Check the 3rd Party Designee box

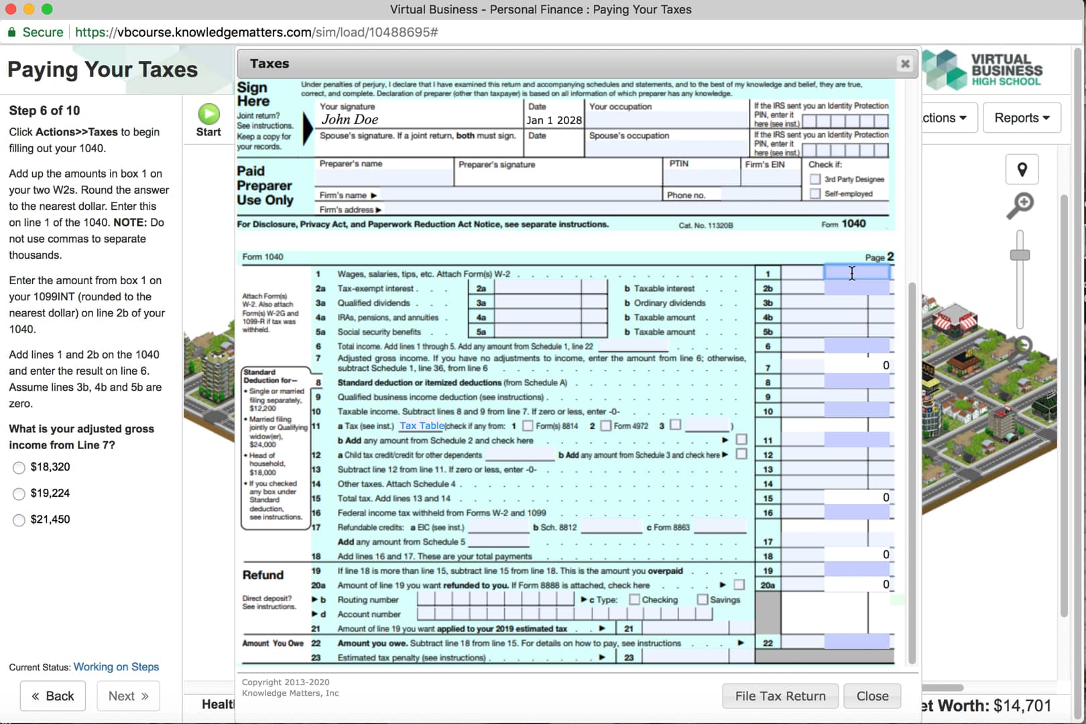tap(815, 179)
